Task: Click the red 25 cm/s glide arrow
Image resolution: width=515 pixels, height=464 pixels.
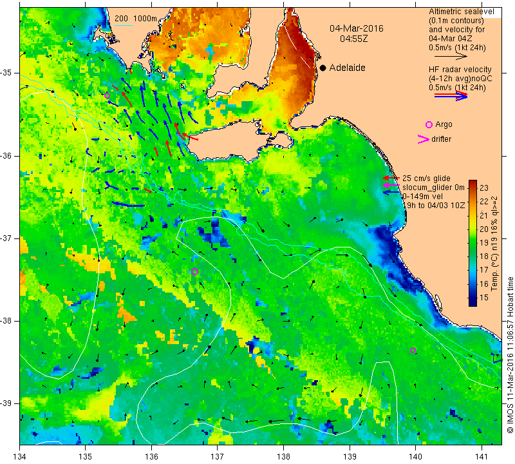Action: coord(391,178)
